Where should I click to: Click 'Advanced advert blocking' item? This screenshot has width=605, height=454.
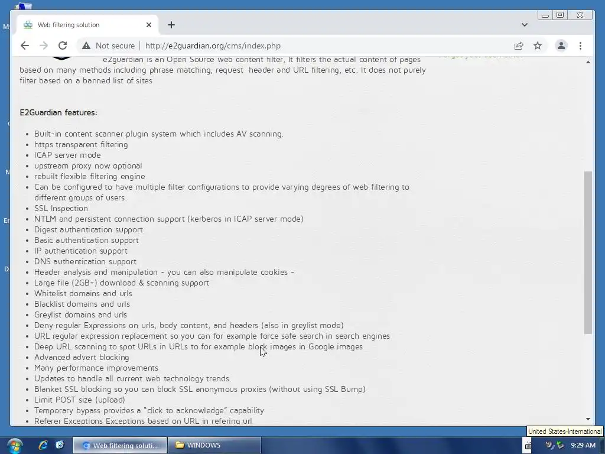point(82,357)
